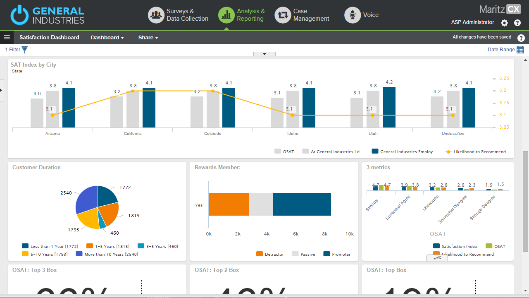Open the 3 metrics wrench tool
Image resolution: width=529 pixels, height=298 pixels.
pos(437,258)
